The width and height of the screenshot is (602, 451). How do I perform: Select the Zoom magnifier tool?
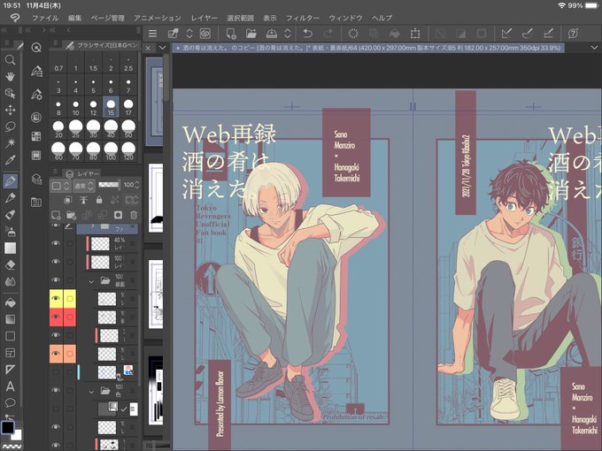(x=10, y=59)
